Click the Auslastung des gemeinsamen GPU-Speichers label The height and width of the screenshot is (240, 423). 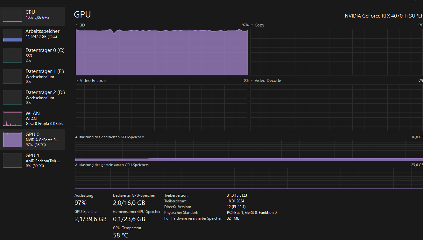point(112,165)
